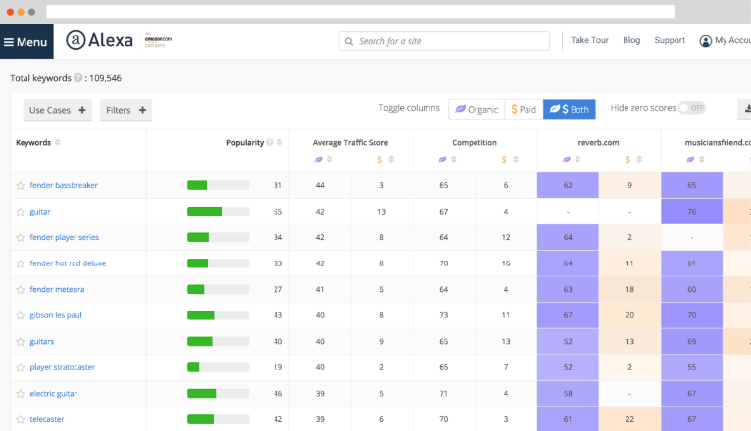Click reverb.com score 67 for gibson les paul

point(568,315)
